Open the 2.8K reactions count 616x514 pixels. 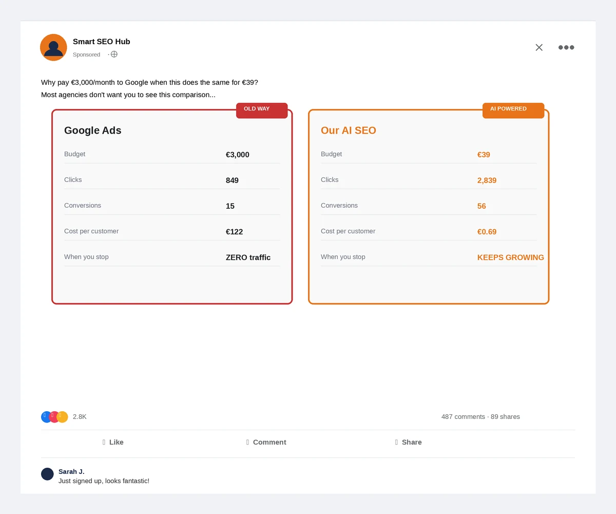tap(80, 417)
